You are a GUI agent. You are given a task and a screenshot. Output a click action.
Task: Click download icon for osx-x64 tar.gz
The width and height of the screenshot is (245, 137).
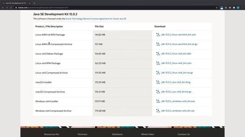(158, 91)
